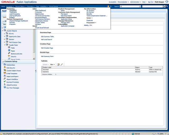The width and height of the screenshot is (169, 135).
Task: Click the Security key icon
Action: pyautogui.click(x=9, y=56)
